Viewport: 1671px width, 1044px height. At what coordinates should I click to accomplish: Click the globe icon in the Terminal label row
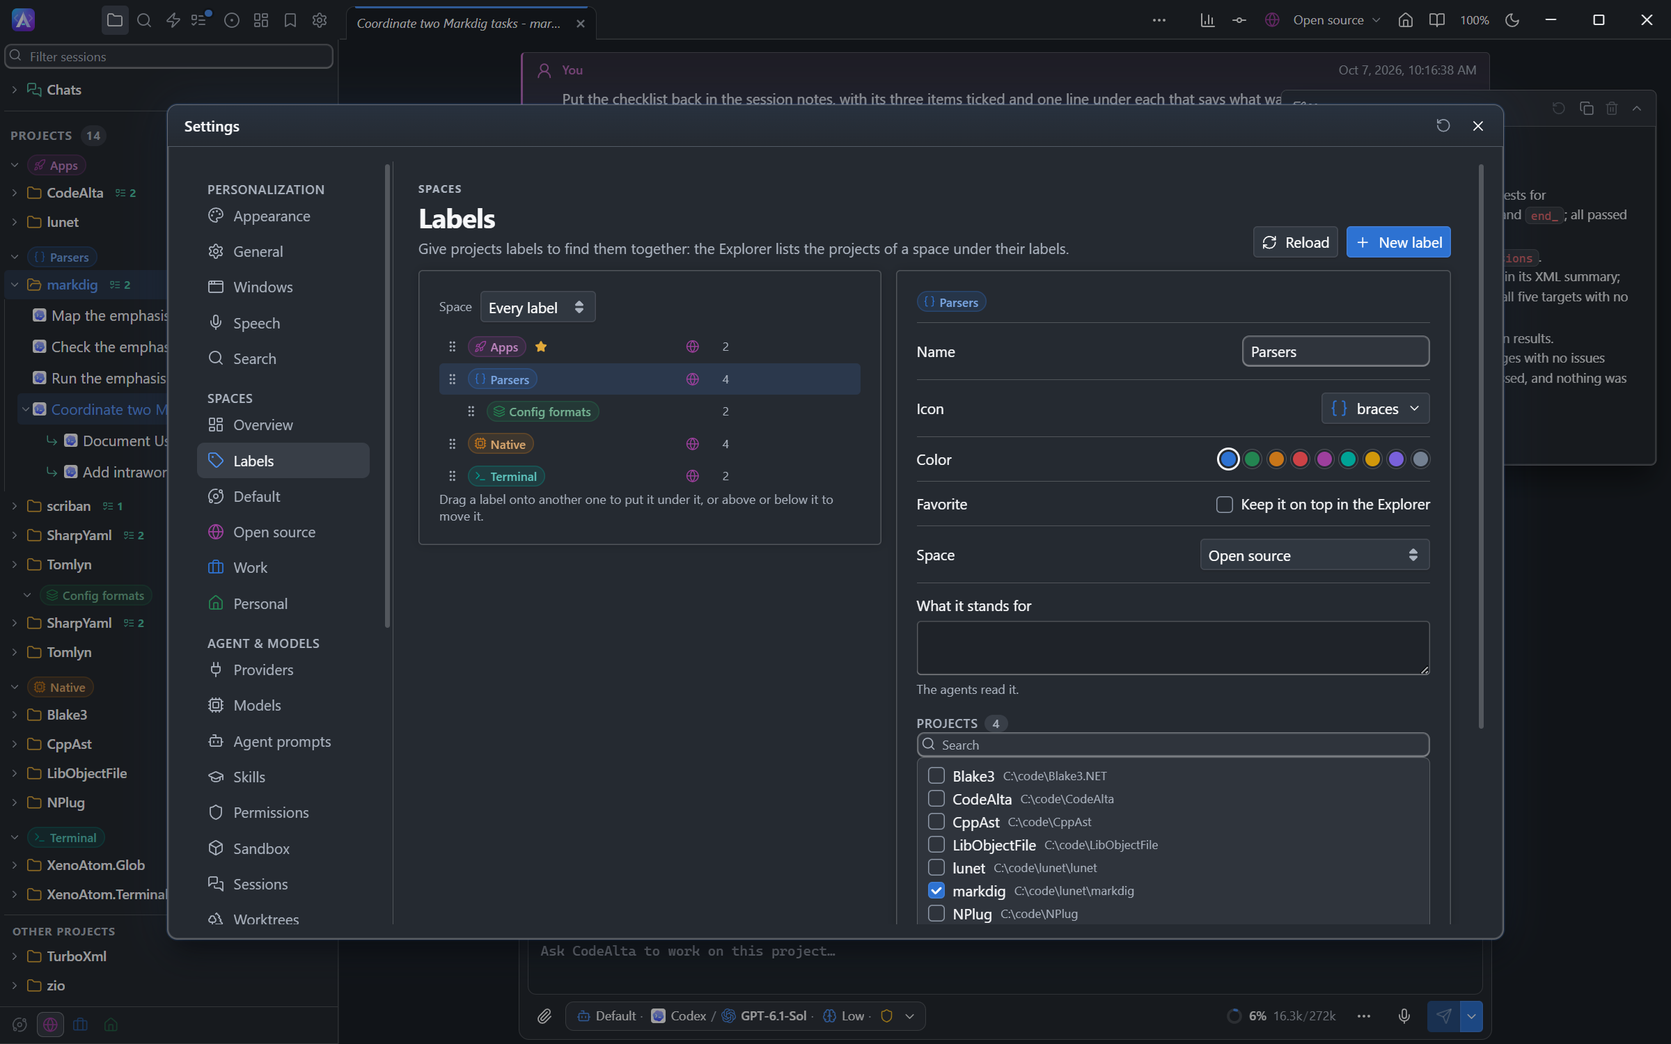pos(692,476)
